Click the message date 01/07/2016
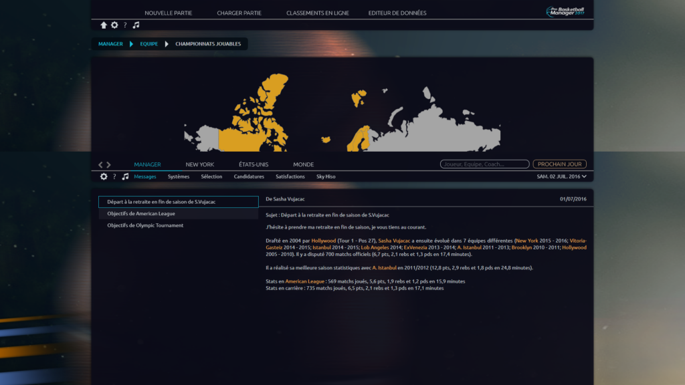 click(x=573, y=199)
